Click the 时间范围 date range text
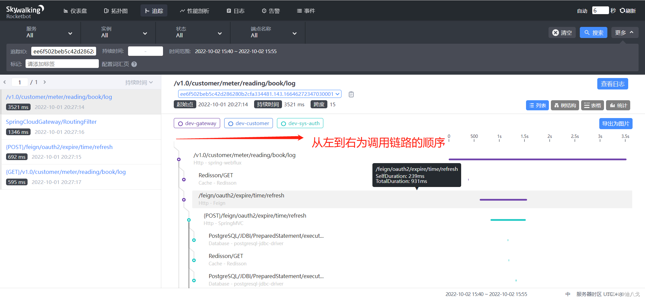645x300 pixels. tap(236, 51)
